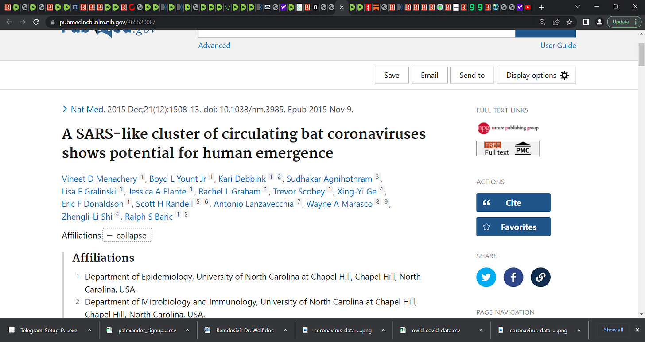Image resolution: width=645 pixels, height=342 pixels.
Task: Open options for Telegram-Setup download
Action: [x=89, y=330]
